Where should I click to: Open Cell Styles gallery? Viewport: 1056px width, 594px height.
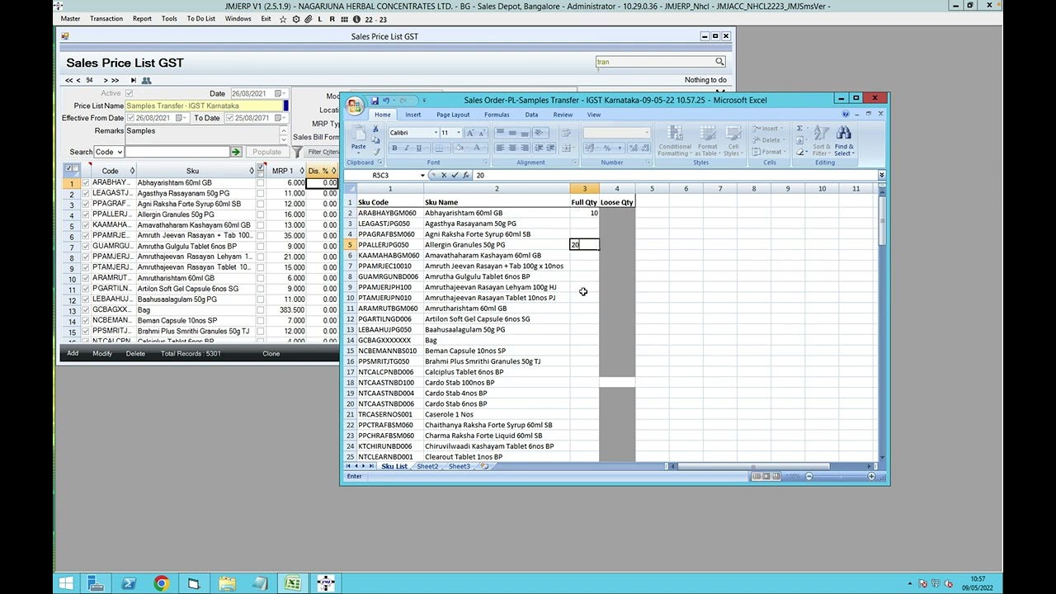[x=733, y=140]
